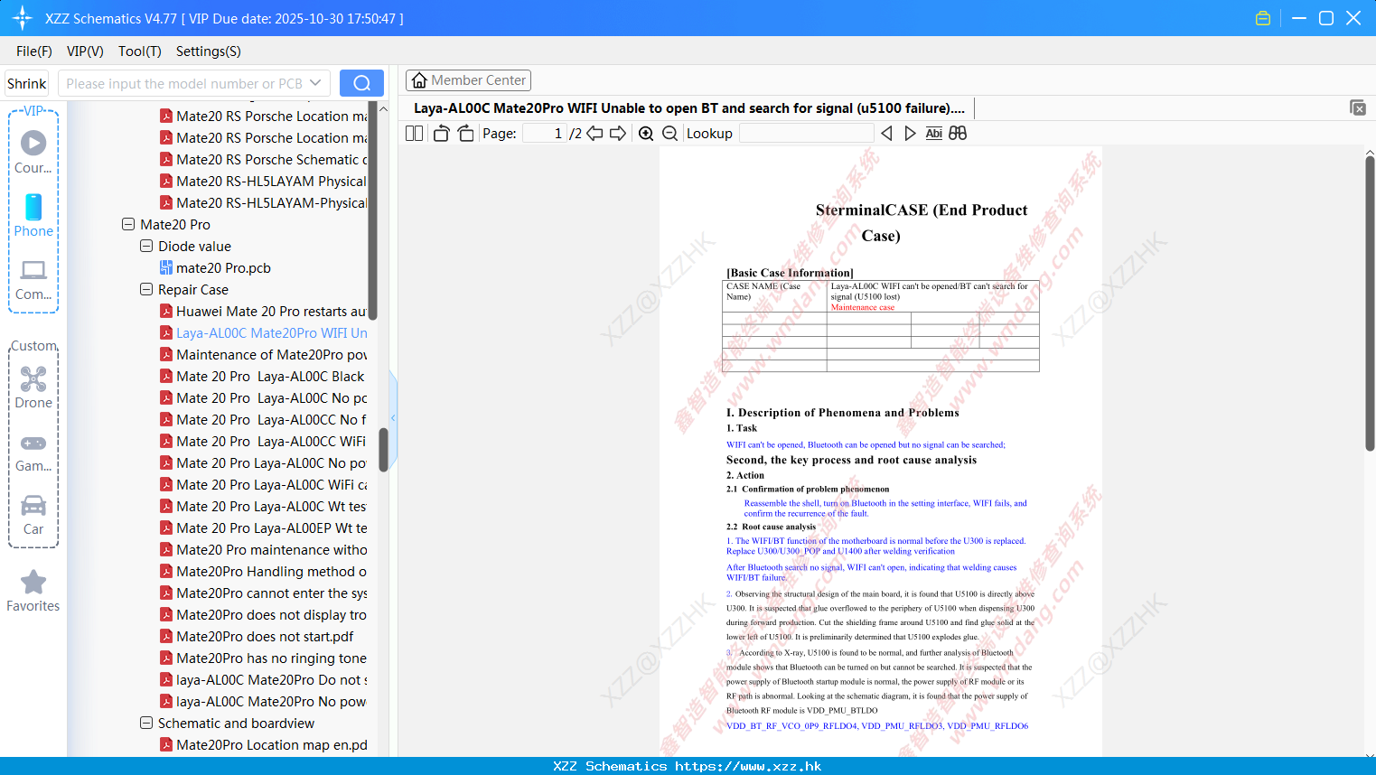Collapse the Mate20 Pro tree node
Viewport: 1376px width, 775px height.
128,224
